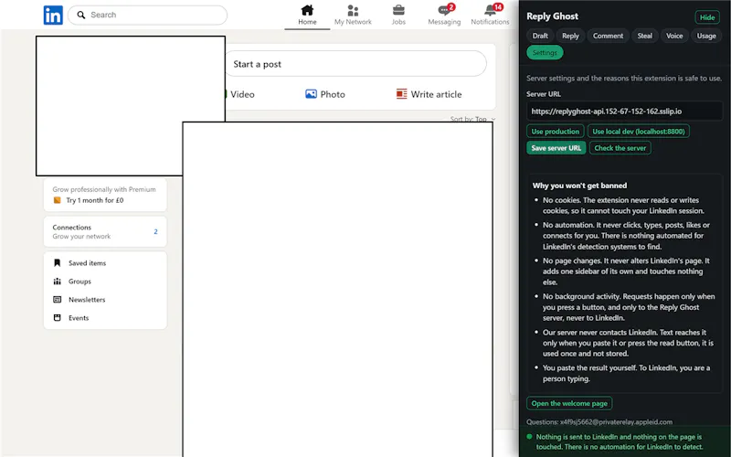731x457 pixels.
Task: Click the privaterelay.appleid.com questions email
Action: (616, 422)
